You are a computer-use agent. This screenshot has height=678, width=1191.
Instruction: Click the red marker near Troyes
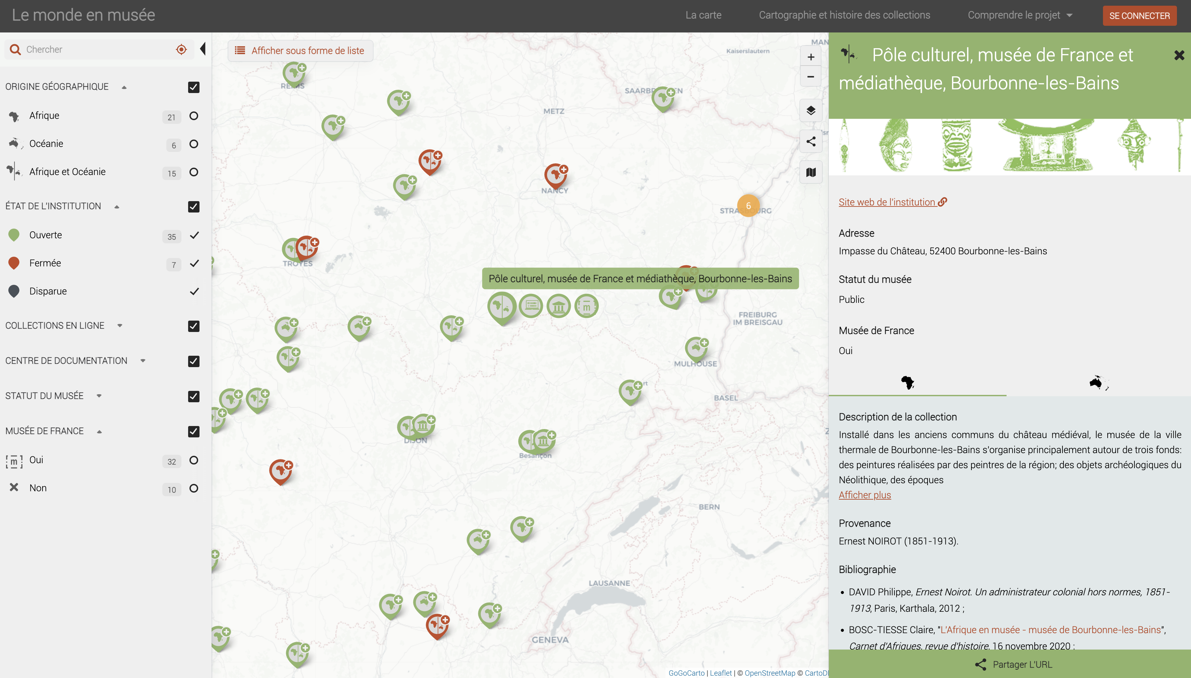pyautogui.click(x=307, y=248)
